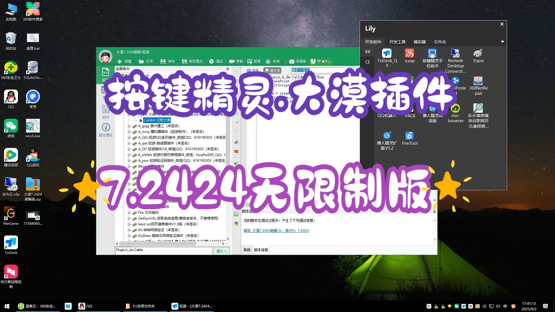The width and height of the screenshot is (555, 312).
Task: Launch 按键精灵手机助手 from Lily panel
Action: pos(432,58)
